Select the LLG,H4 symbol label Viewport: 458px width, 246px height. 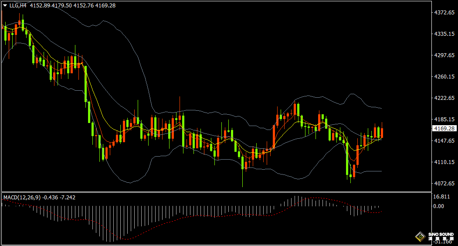pos(18,6)
